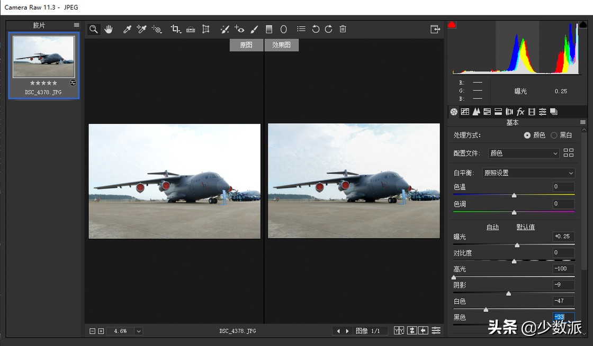Pick the Red Eye Removal tool
This screenshot has height=346, width=593.
(239, 30)
